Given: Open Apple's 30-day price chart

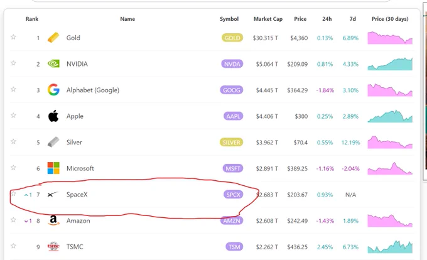Looking at the screenshot, I should (390, 116).
